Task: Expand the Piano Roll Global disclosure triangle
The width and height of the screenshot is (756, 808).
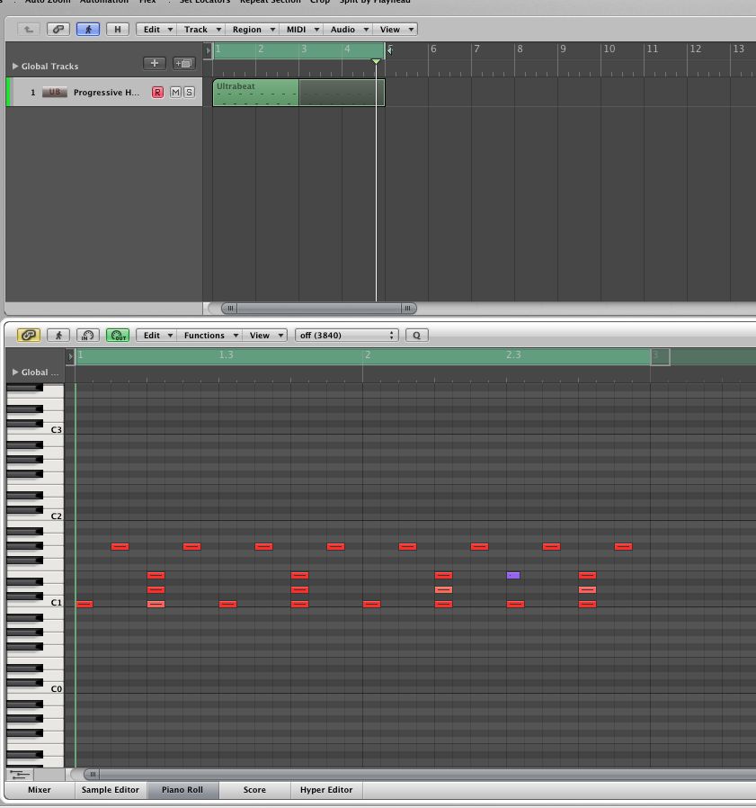Action: click(x=15, y=372)
